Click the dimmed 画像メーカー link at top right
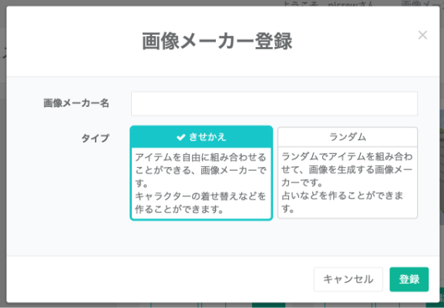The height and width of the screenshot is (308, 444). (x=422, y=3)
